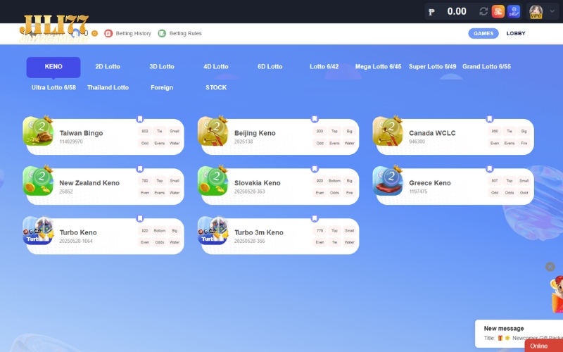Image resolution: width=563 pixels, height=352 pixels.
Task: Open the VIP avatar profile
Action: tap(536, 11)
